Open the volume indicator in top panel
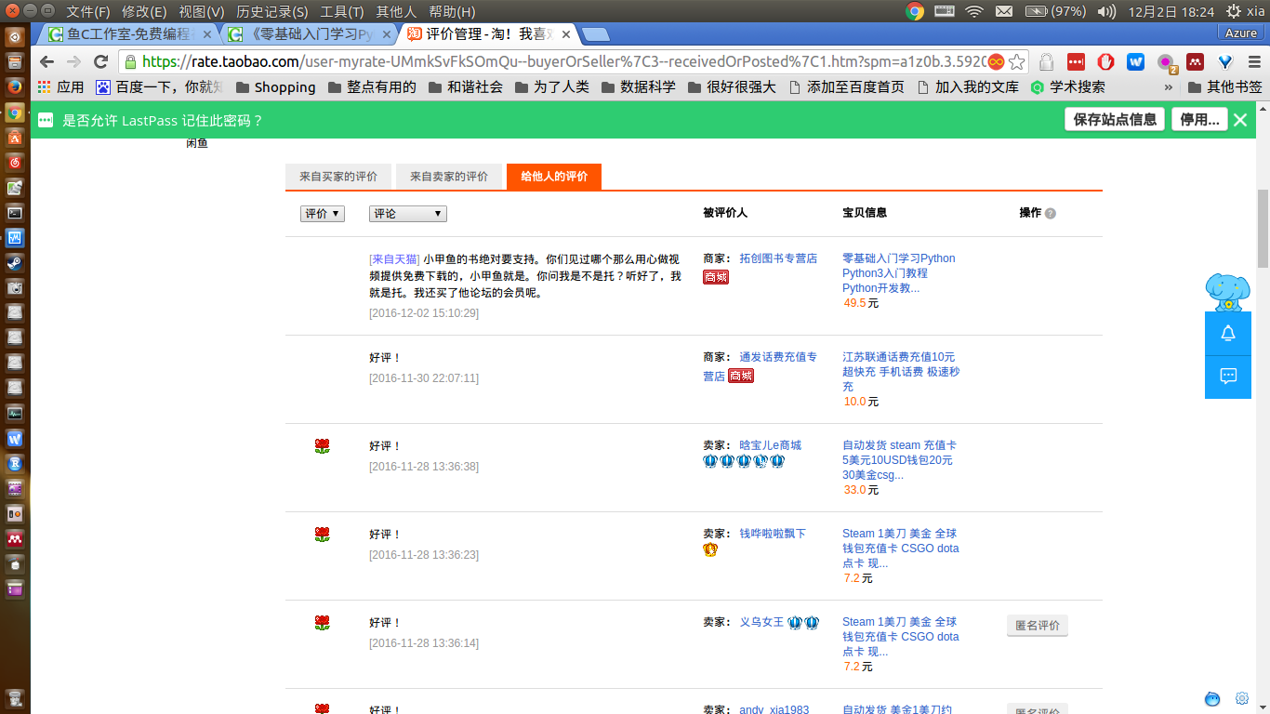The height and width of the screenshot is (714, 1270). click(x=1106, y=12)
